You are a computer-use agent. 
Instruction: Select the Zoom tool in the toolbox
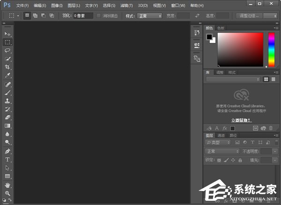point(7,193)
